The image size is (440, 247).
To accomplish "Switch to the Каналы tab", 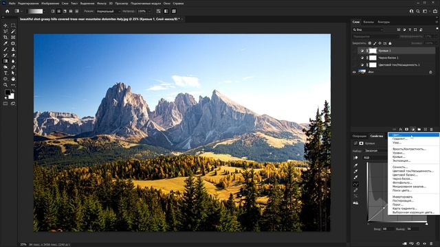I will coord(368,22).
